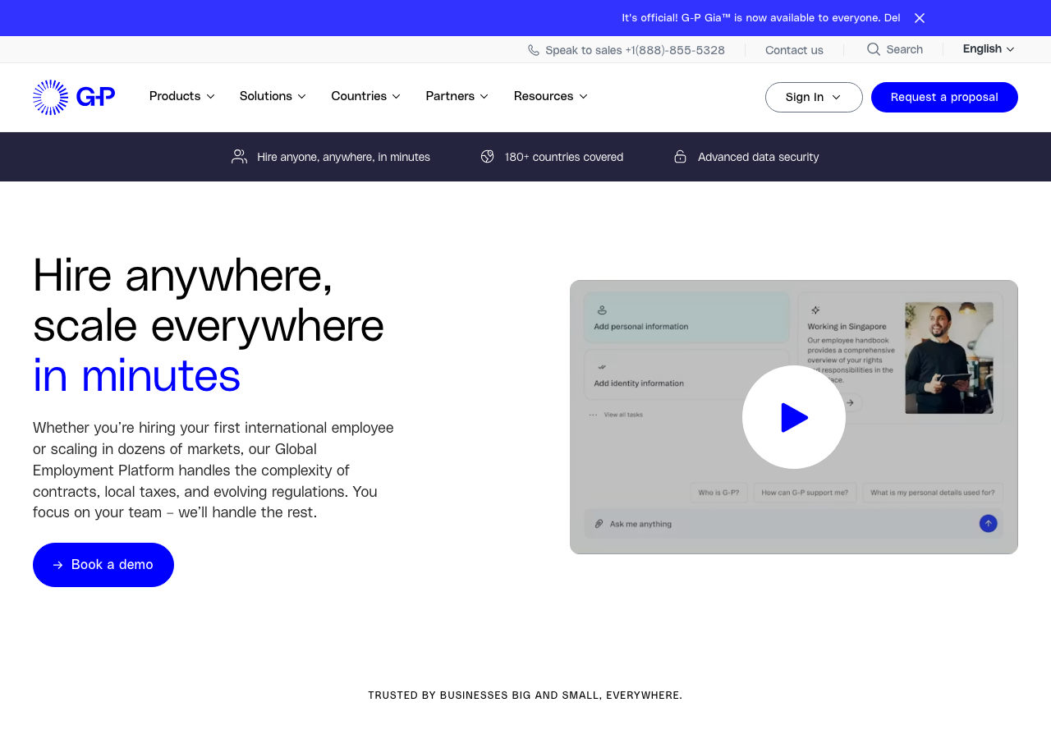Click the people icon beside Hire anyone

point(239,156)
